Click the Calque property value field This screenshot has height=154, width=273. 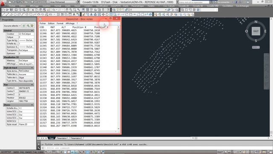(x=26, y=37)
